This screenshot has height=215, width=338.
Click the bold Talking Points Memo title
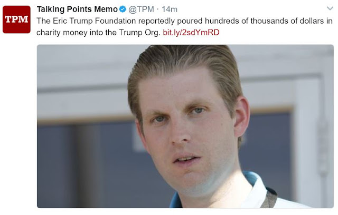tap(77, 9)
